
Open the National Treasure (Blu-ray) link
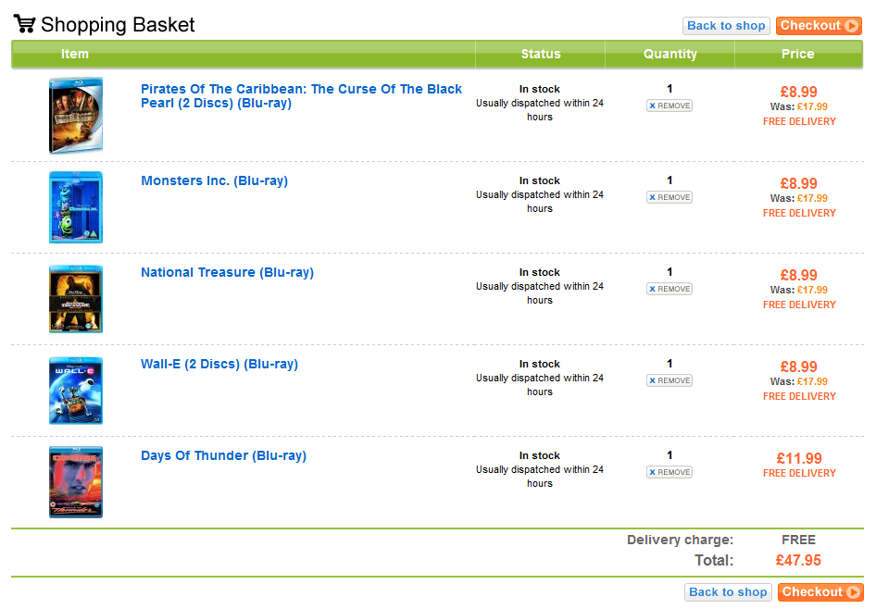click(x=228, y=272)
